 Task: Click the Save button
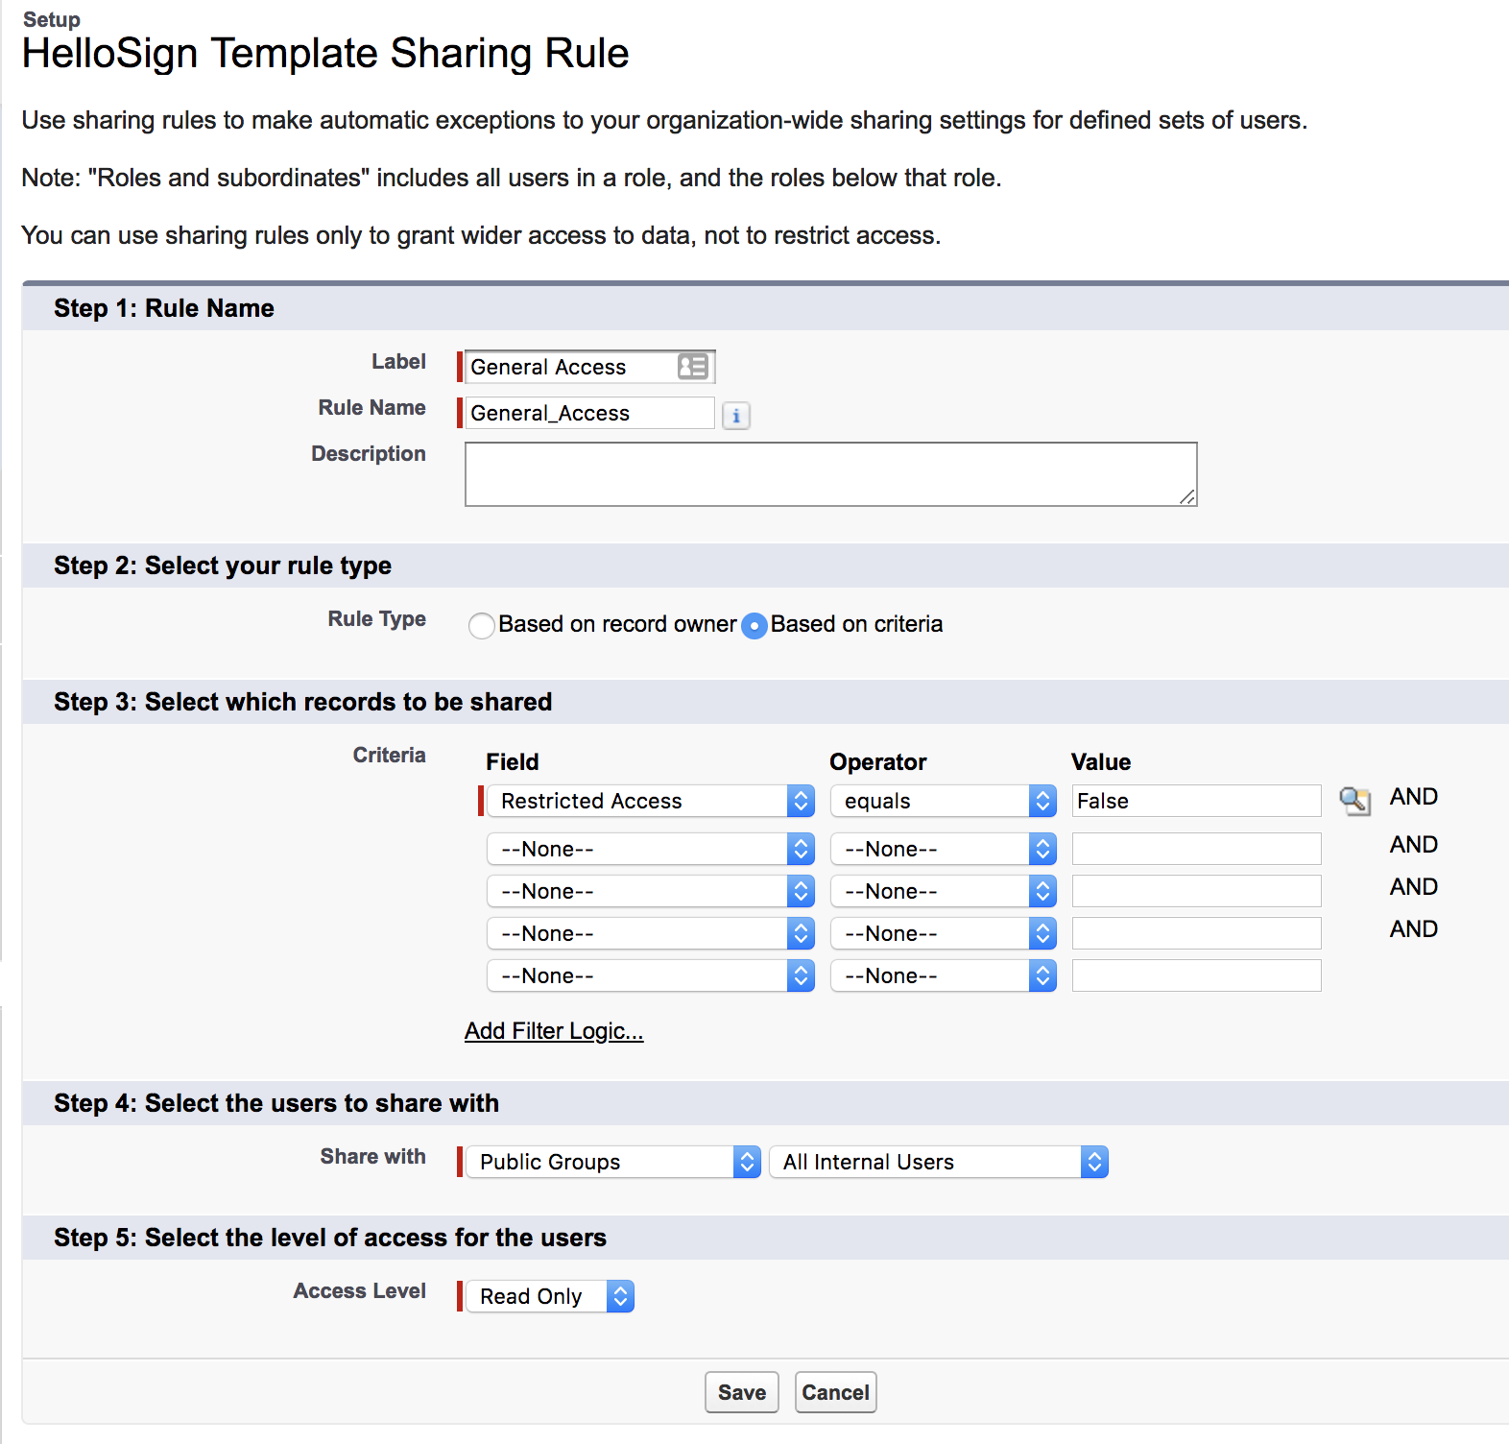742,1392
